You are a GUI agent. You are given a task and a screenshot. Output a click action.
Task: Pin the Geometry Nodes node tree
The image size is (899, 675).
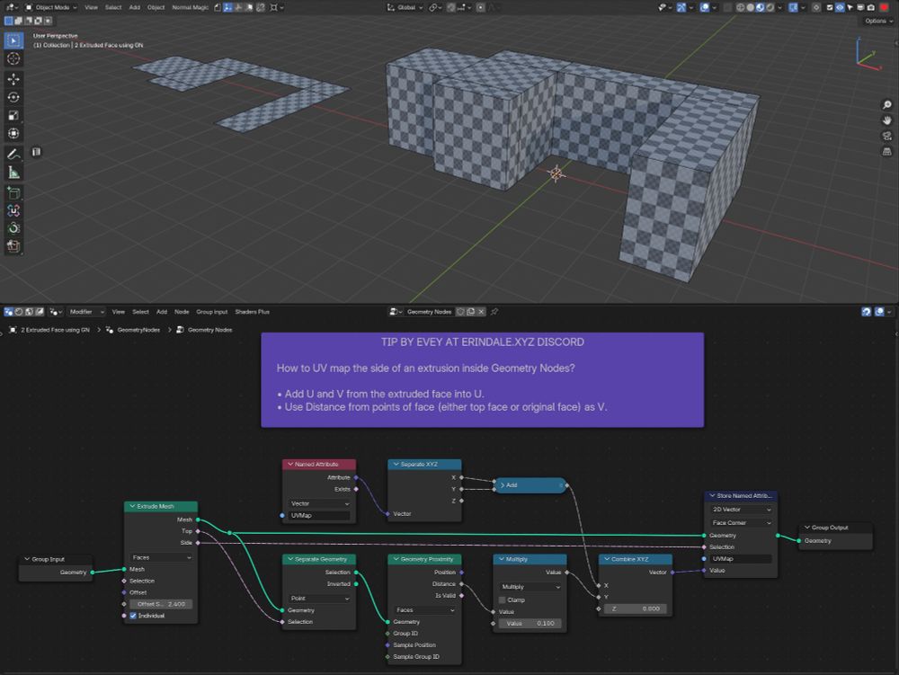[494, 312]
